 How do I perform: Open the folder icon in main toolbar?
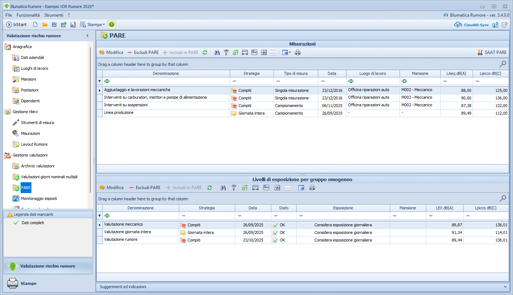pos(45,25)
